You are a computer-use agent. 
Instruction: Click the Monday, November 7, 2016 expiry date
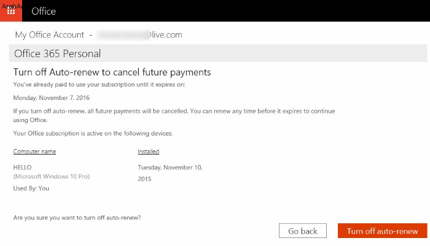tap(51, 98)
